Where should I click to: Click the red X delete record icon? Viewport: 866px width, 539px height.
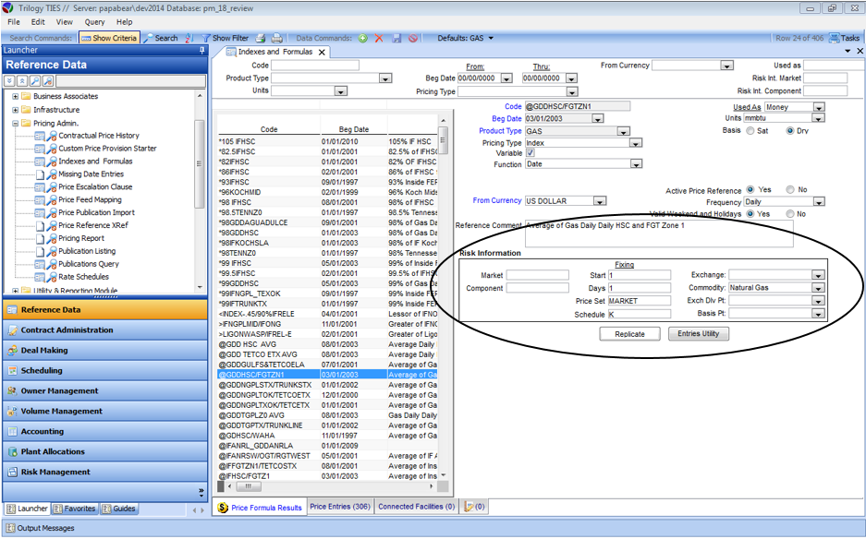[379, 39]
